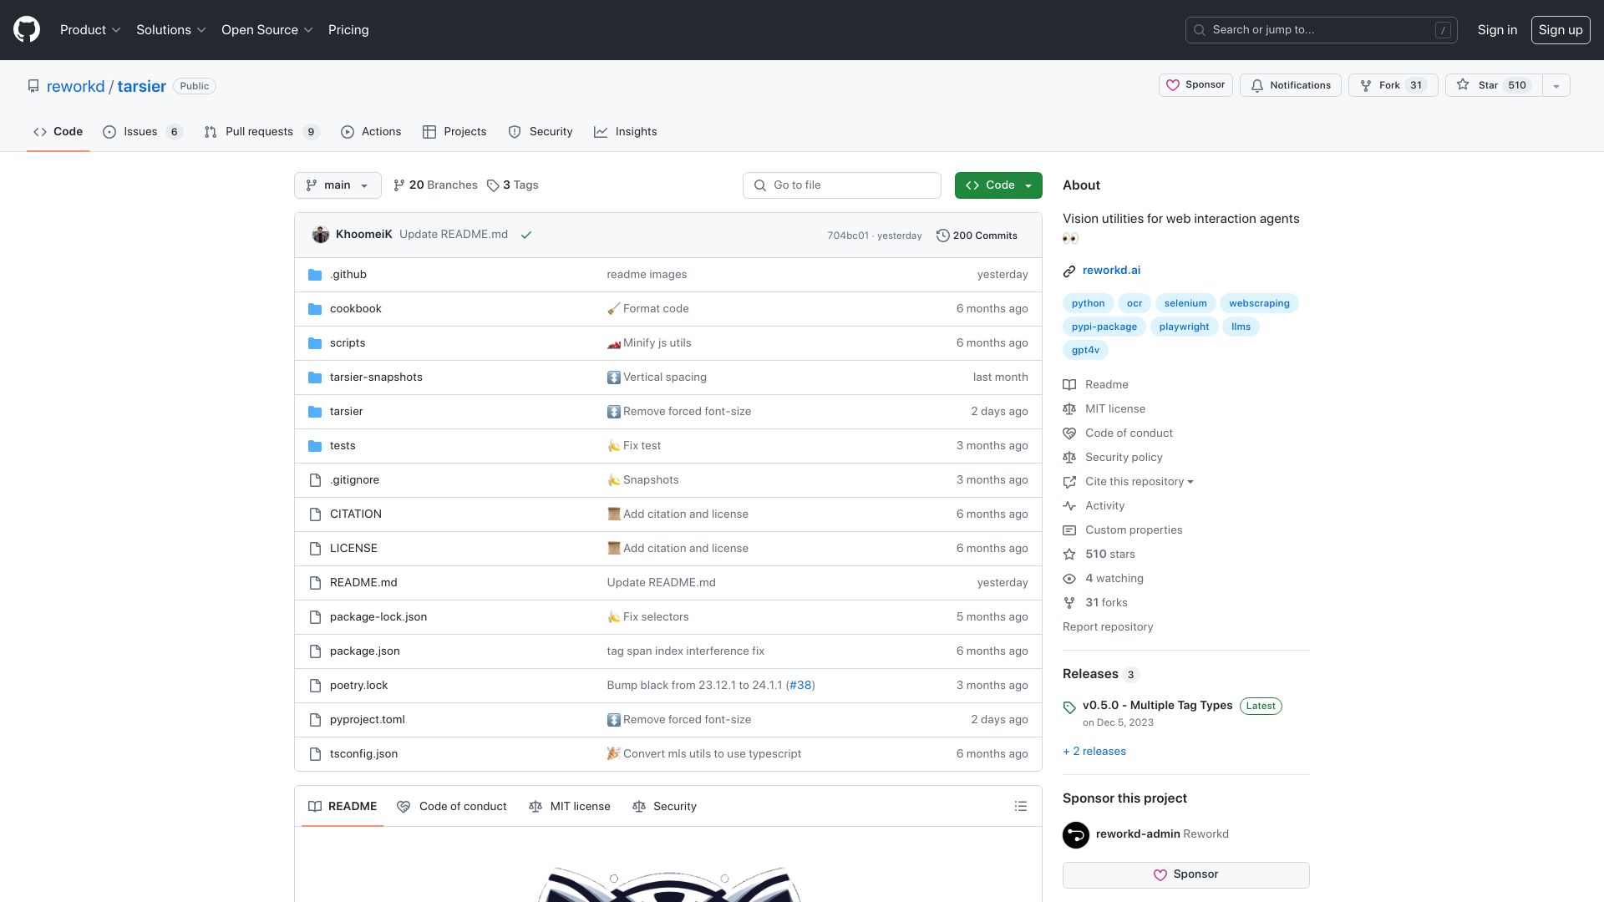
Task: Open Custom properties
Action: (1134, 530)
